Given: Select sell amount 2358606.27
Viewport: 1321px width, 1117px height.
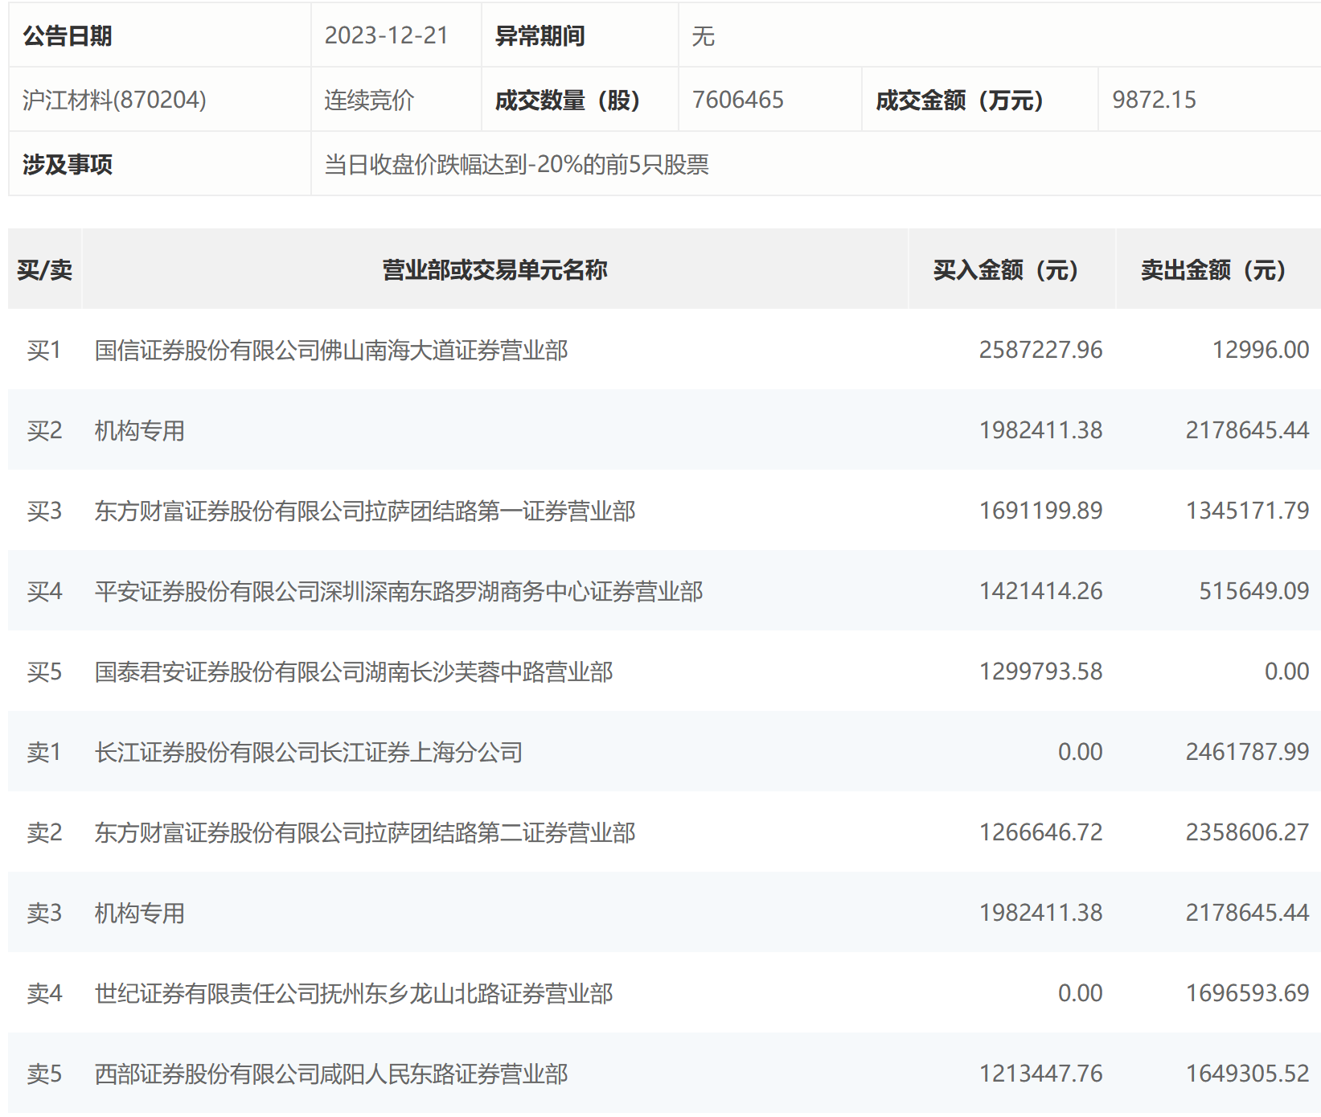Looking at the screenshot, I should (1248, 832).
